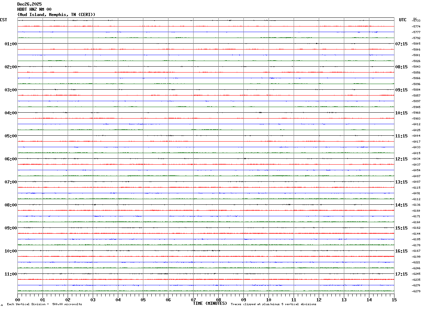Click the DC offset value "-5826"
Image resolution: width=422 pixels, height=309 pixels.
pyautogui.click(x=416, y=61)
